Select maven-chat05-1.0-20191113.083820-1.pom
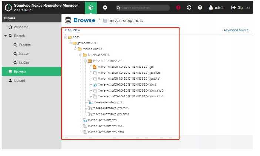260x156 pixels. [127, 84]
